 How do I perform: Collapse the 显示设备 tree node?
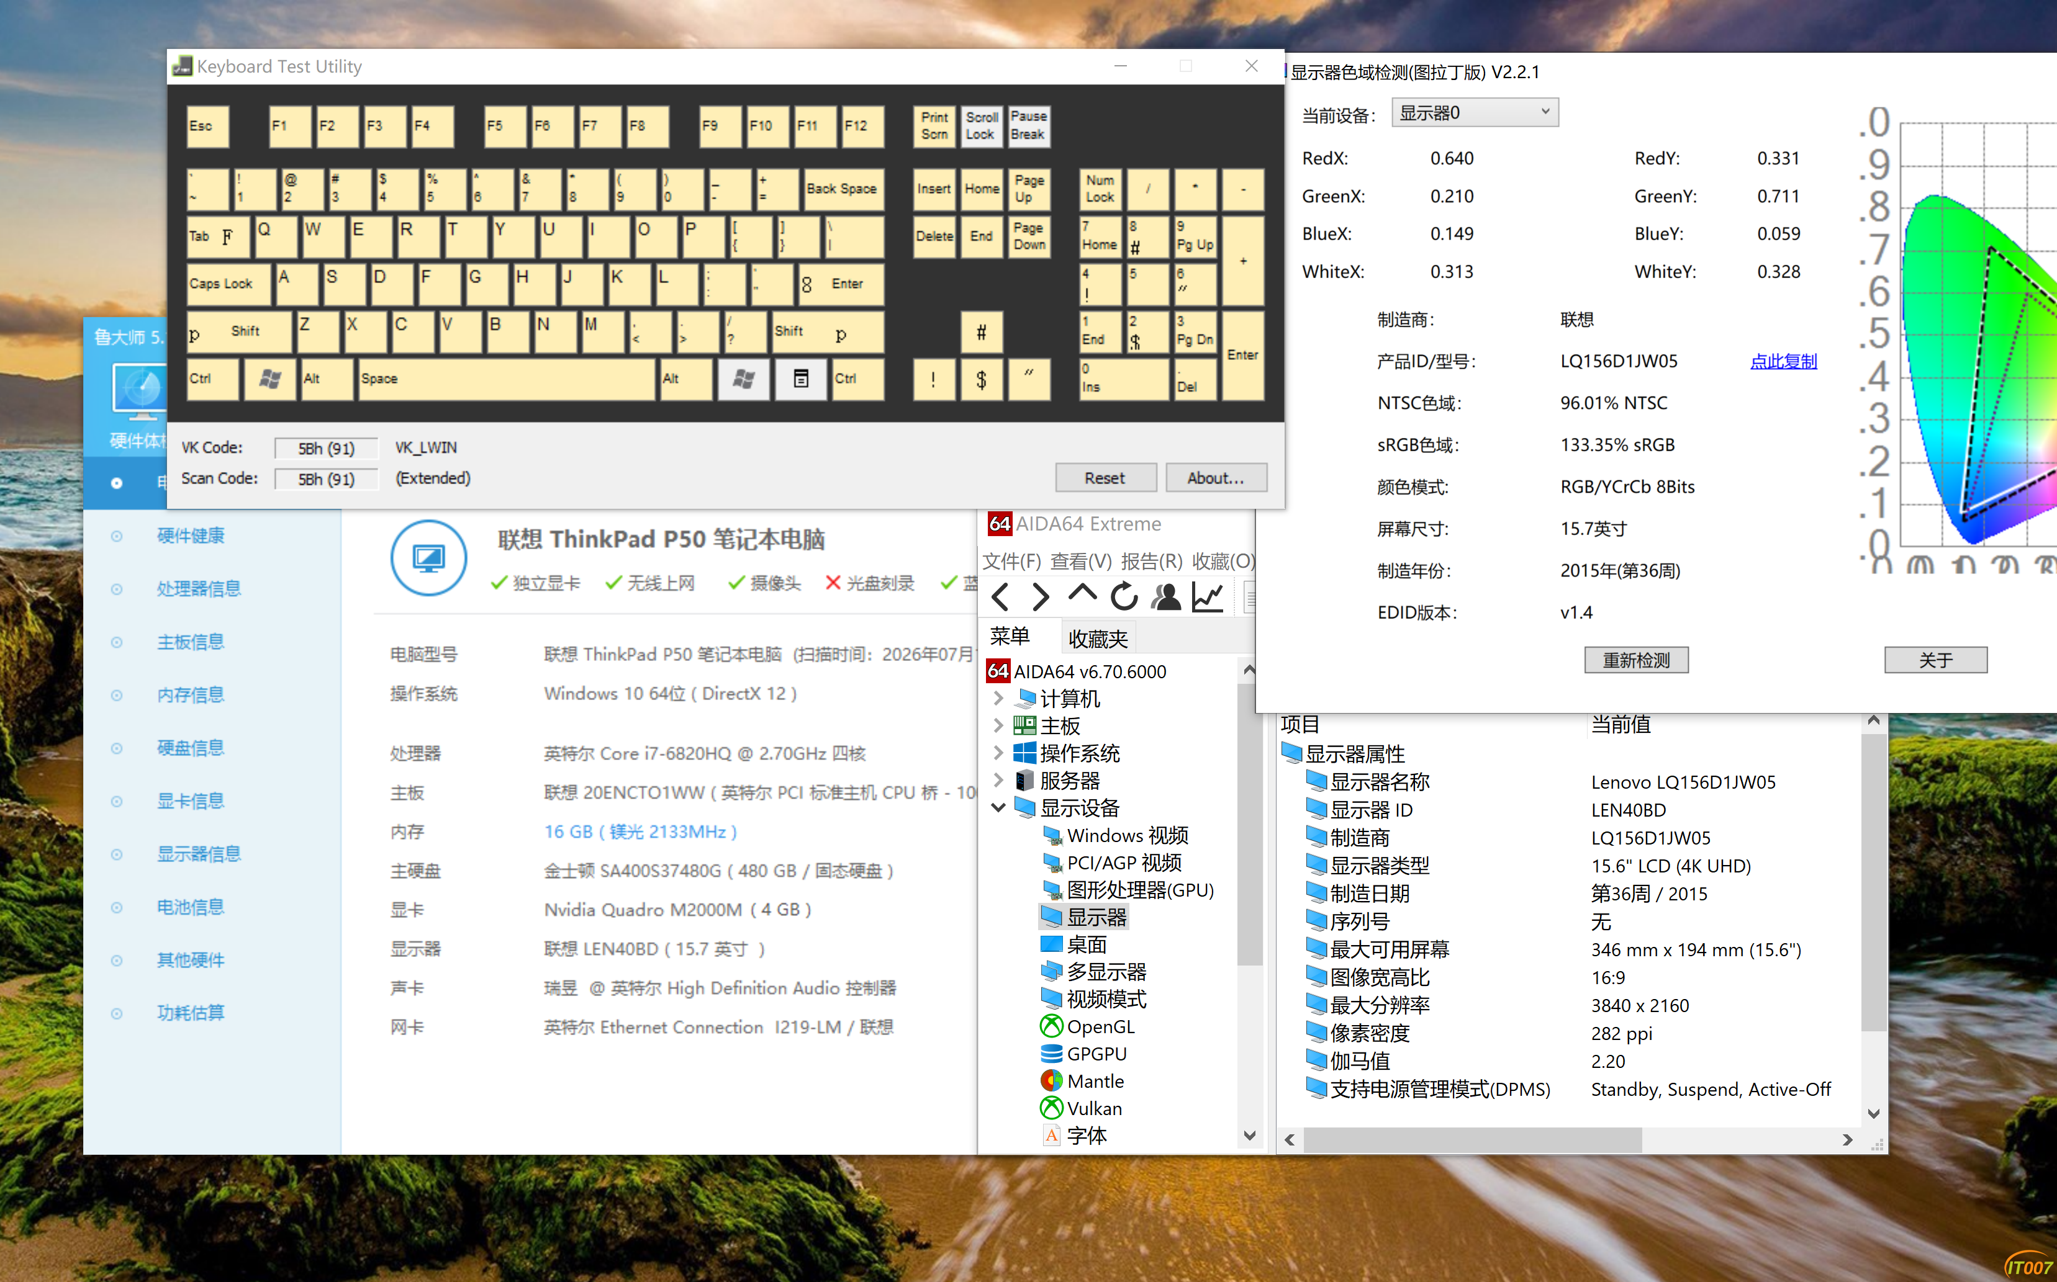[998, 807]
